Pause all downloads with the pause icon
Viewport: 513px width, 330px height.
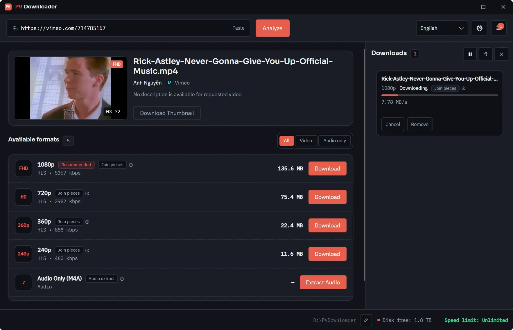[x=470, y=54]
